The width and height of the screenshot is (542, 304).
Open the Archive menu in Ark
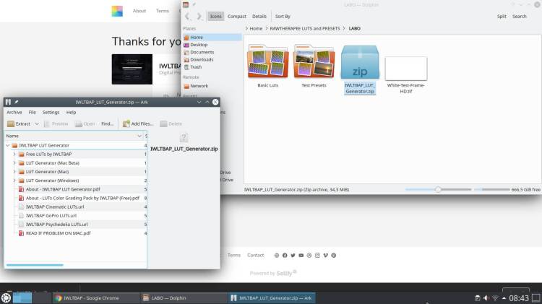(14, 112)
